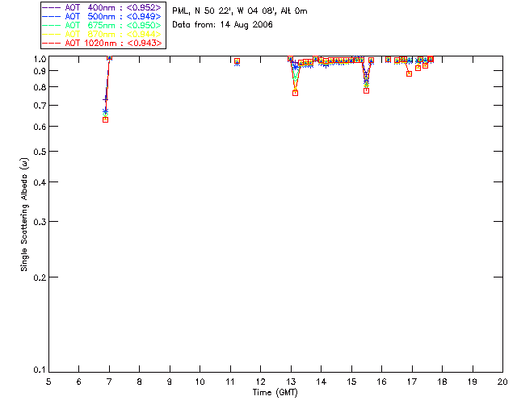The width and height of the screenshot is (517, 413).
Task: Click x-axis tick label 6
Action: [x=79, y=382]
